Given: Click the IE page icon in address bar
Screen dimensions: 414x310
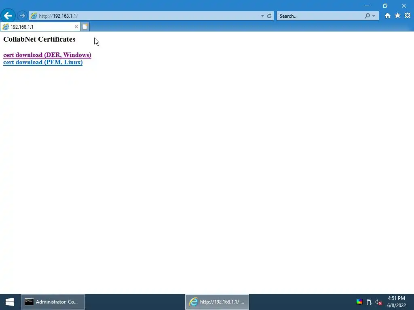Looking at the screenshot, I should (34, 16).
